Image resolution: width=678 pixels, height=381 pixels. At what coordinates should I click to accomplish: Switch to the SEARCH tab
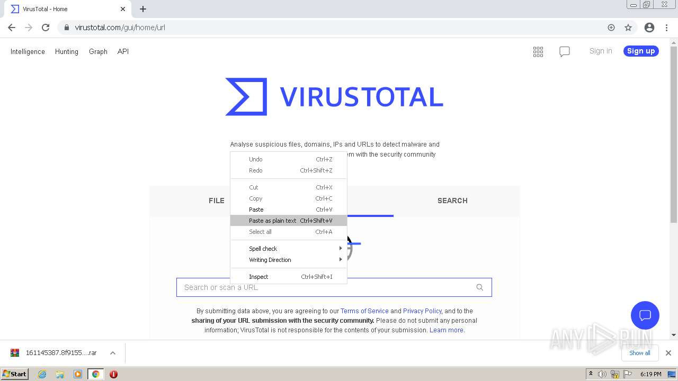point(452,201)
